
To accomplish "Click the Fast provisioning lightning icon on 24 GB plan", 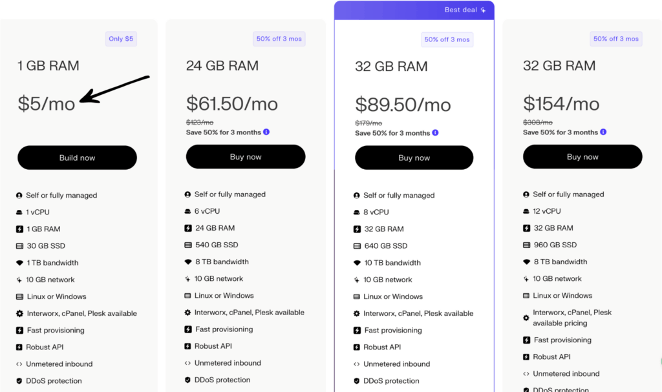I will [x=189, y=329].
